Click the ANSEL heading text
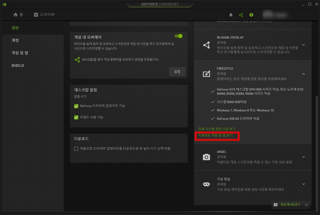This screenshot has height=215, width=320. [x=222, y=152]
